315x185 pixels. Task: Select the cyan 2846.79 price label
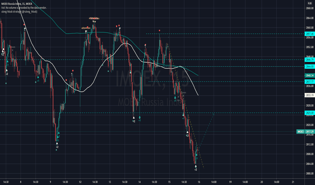tap(310, 60)
